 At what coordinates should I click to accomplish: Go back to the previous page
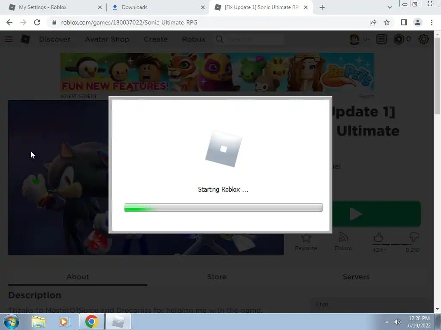(x=9, y=22)
